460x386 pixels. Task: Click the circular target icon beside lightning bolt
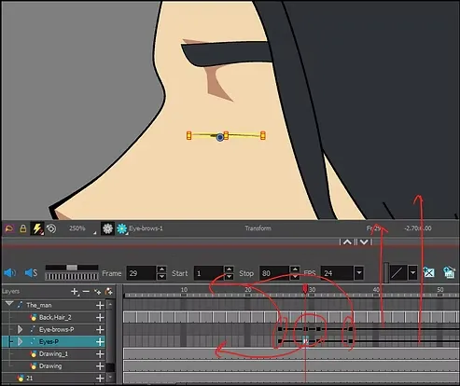pyautogui.click(x=51, y=229)
